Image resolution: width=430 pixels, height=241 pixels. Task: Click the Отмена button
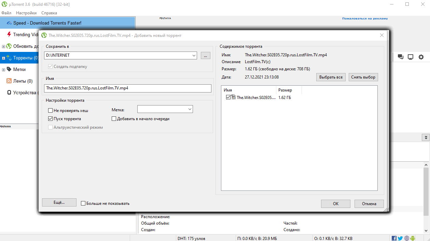[x=369, y=203]
